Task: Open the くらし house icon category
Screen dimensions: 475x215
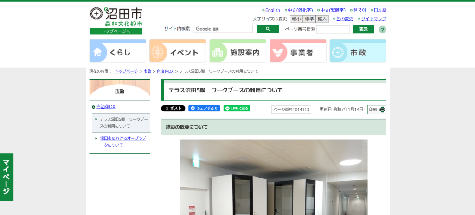Action: click(117, 51)
